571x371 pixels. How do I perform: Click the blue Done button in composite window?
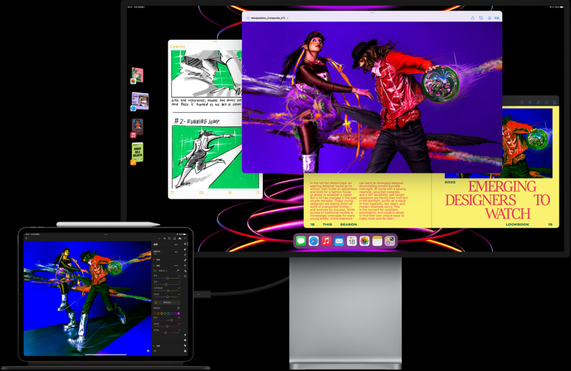496,18
